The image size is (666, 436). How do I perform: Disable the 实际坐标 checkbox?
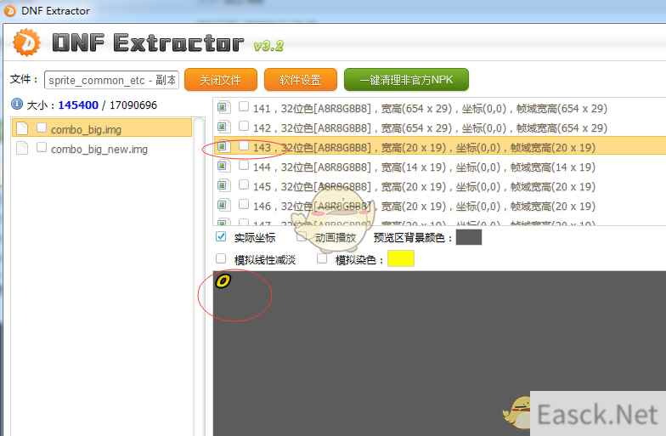click(x=222, y=237)
